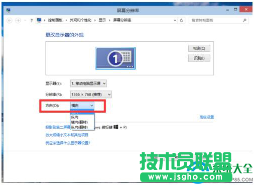Close the 屏幕分辨率 window
The width and height of the screenshot is (254, 185).
tap(246, 10)
